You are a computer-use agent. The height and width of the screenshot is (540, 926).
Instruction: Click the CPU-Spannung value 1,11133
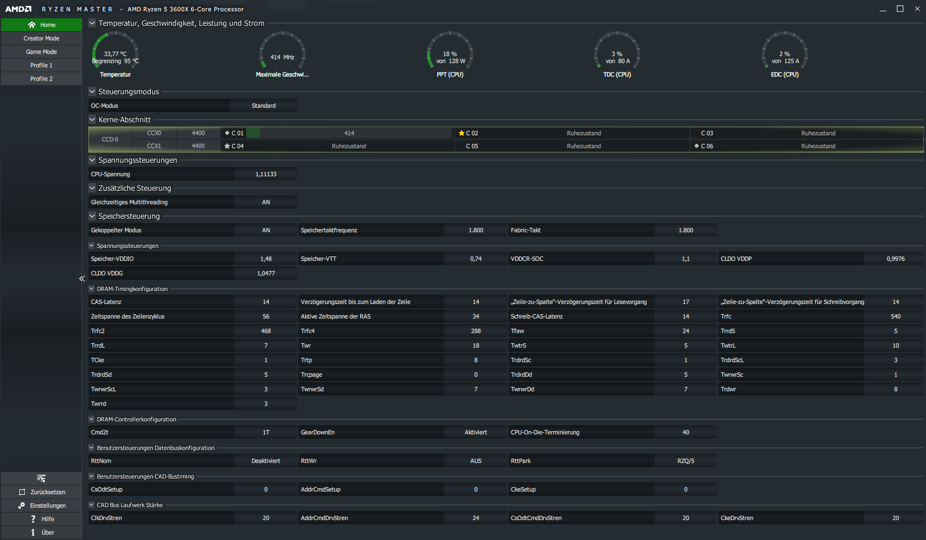(266, 174)
